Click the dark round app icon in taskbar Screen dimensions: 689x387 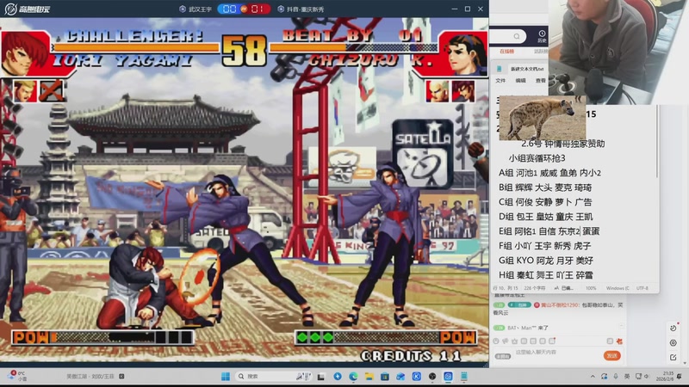coord(432,377)
